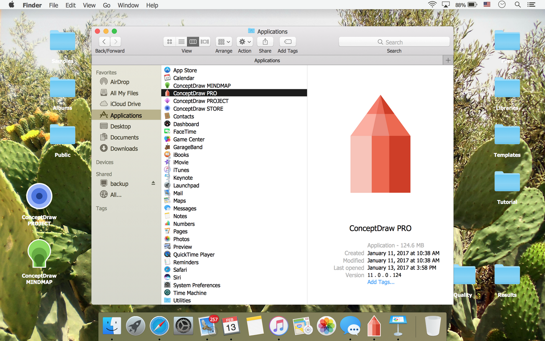545x341 pixels.
Task: Open the Action gear menu
Action: pyautogui.click(x=244, y=41)
